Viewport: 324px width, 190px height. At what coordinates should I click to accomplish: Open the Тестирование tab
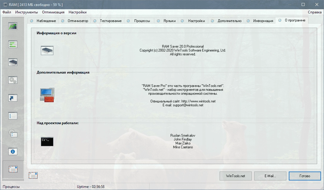tap(108, 21)
